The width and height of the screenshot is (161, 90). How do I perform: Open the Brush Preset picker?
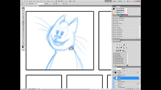27,4
